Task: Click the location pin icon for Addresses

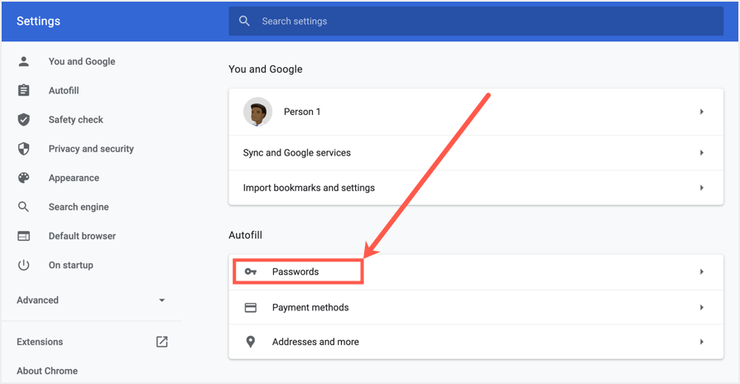Action: 251,342
